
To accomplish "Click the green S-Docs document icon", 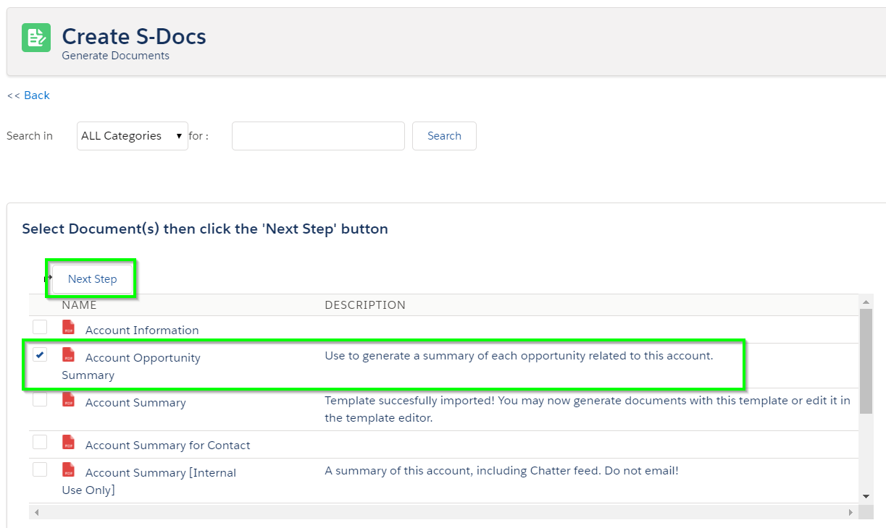I will click(x=36, y=38).
